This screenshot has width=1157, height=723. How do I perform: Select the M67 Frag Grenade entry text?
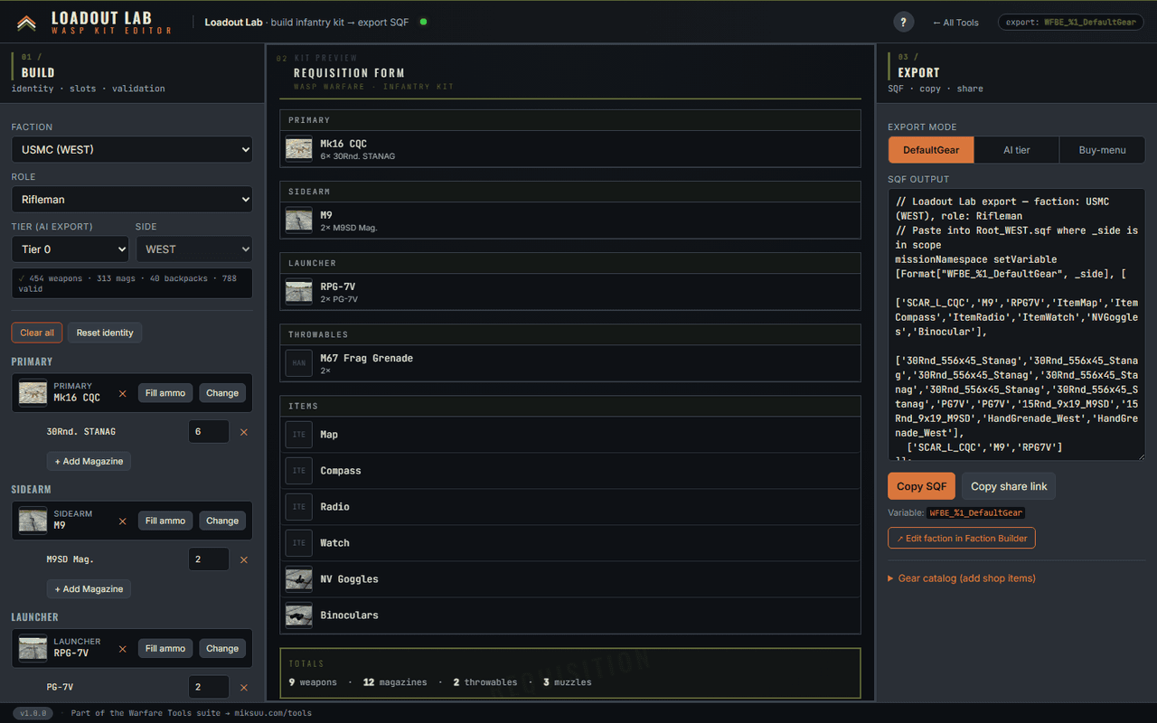pyautogui.click(x=366, y=358)
